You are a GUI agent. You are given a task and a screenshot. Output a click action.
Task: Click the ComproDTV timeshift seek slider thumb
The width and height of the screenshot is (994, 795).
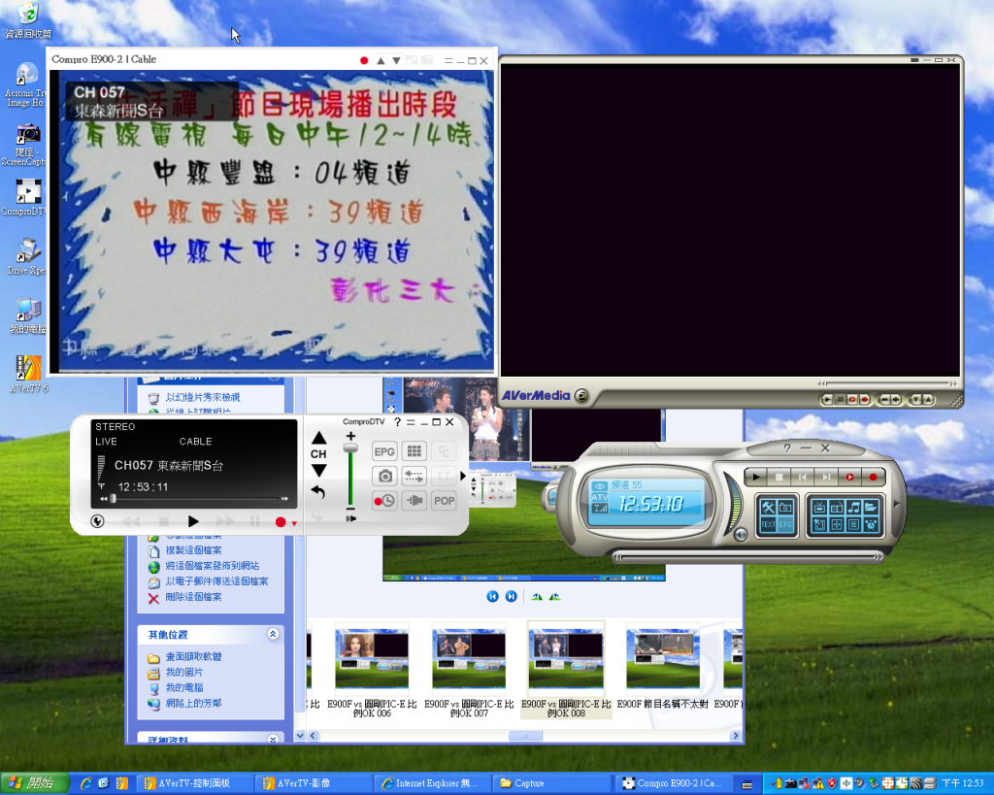pos(113,499)
